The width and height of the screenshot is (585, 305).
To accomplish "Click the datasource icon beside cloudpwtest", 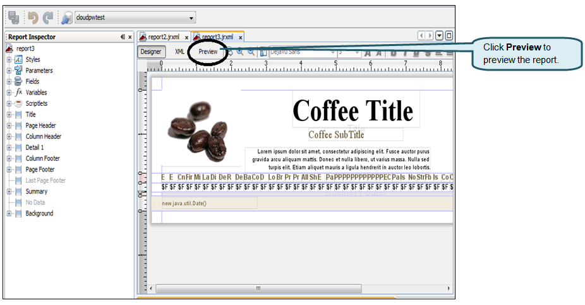I will coord(66,18).
